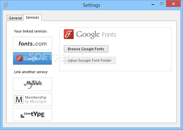This screenshot has width=183, height=130.
Task: Click Open Google Font Folder button
Action: click(x=90, y=60)
